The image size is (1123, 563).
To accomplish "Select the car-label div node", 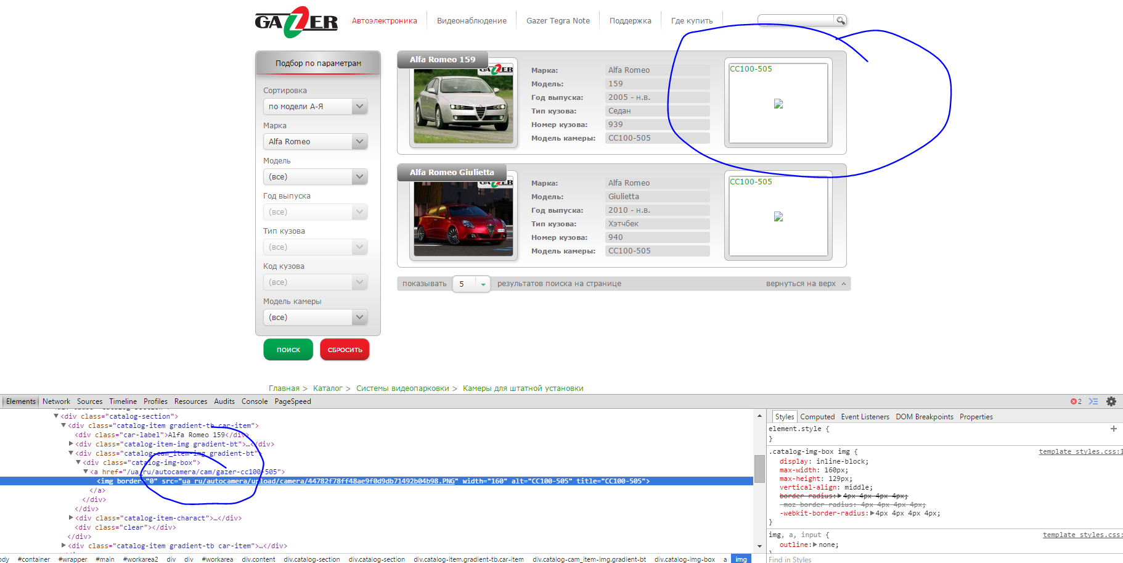I will [161, 435].
